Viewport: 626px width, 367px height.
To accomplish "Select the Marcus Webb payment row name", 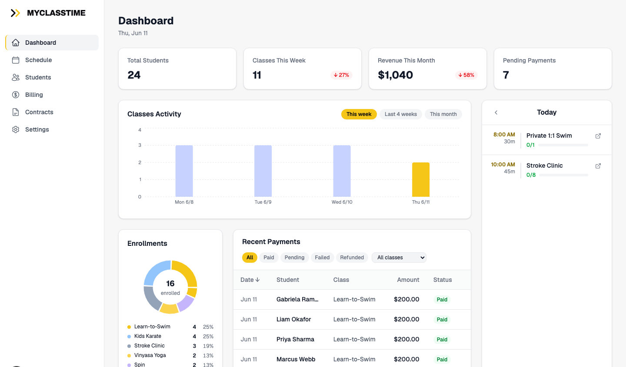I will (x=296, y=359).
